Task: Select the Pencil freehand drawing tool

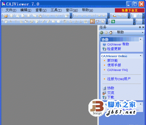Action: [x=48, y=21]
